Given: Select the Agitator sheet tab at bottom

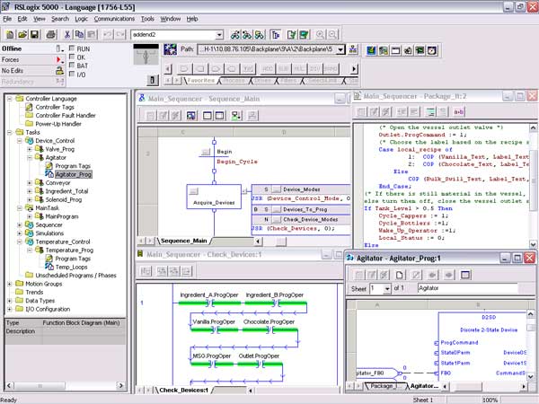Looking at the screenshot, I should coord(424,386).
